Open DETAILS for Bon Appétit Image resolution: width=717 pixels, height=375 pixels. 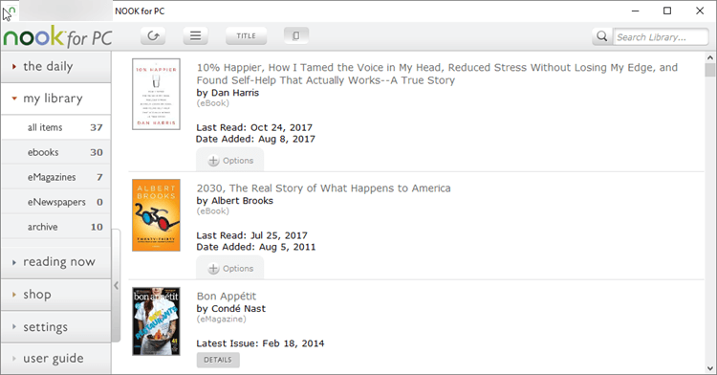point(218,360)
